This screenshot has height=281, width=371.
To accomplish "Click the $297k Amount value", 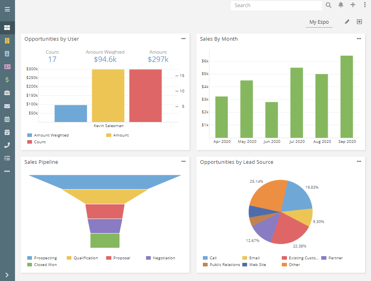I will point(158,59).
